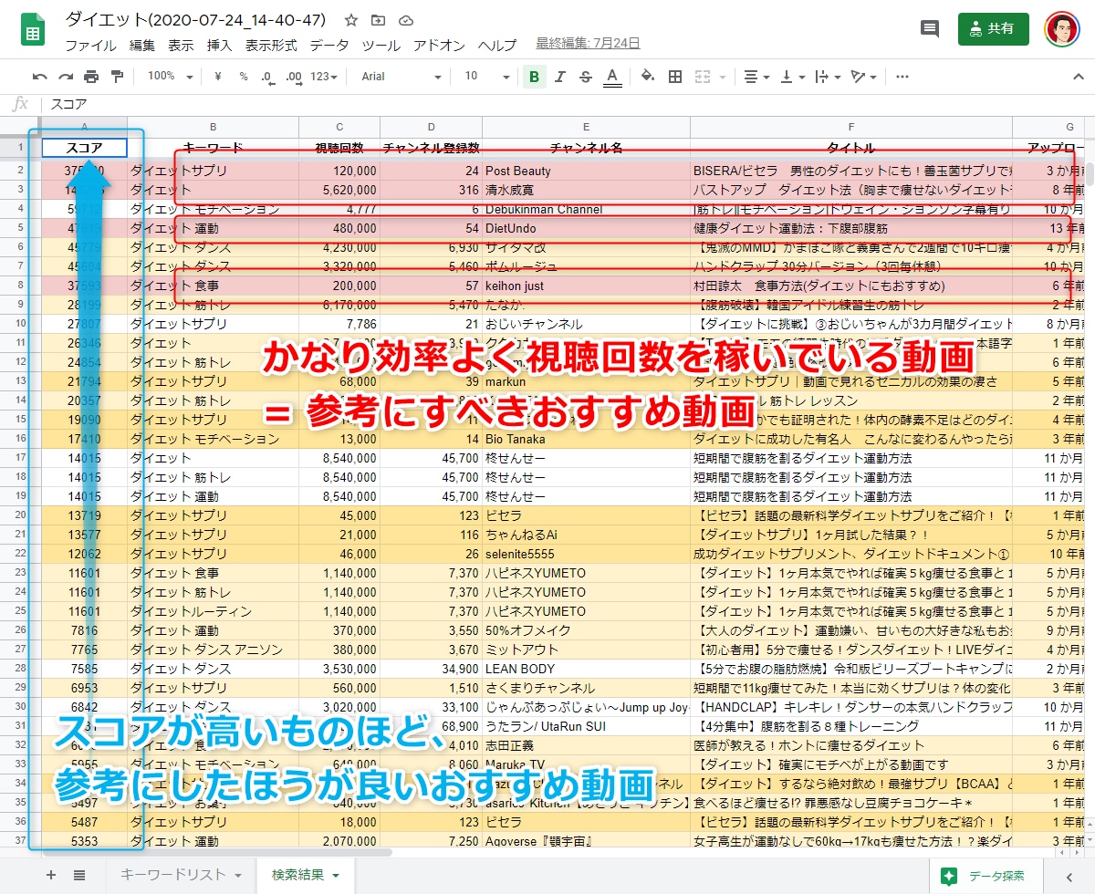This screenshot has height=894, width=1095.
Task: Open the comment history
Action: (x=930, y=29)
